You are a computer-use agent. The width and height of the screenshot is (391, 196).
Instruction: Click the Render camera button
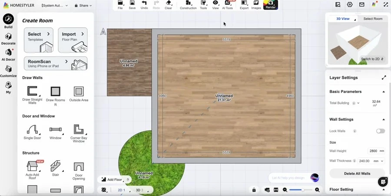[271, 5]
